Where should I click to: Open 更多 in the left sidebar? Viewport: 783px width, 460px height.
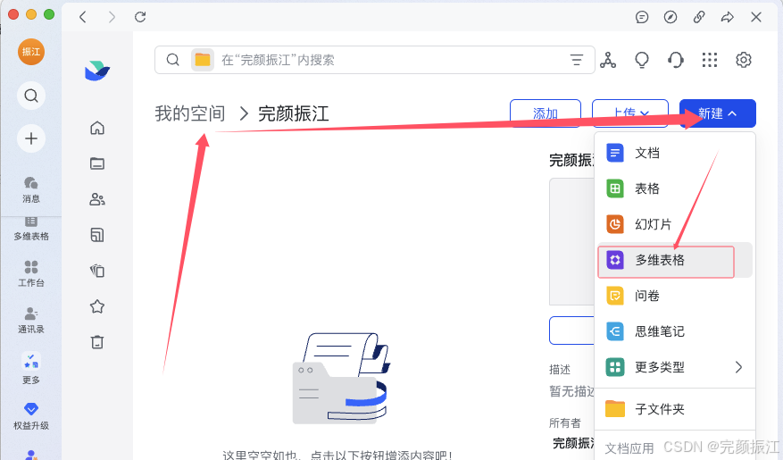31,368
